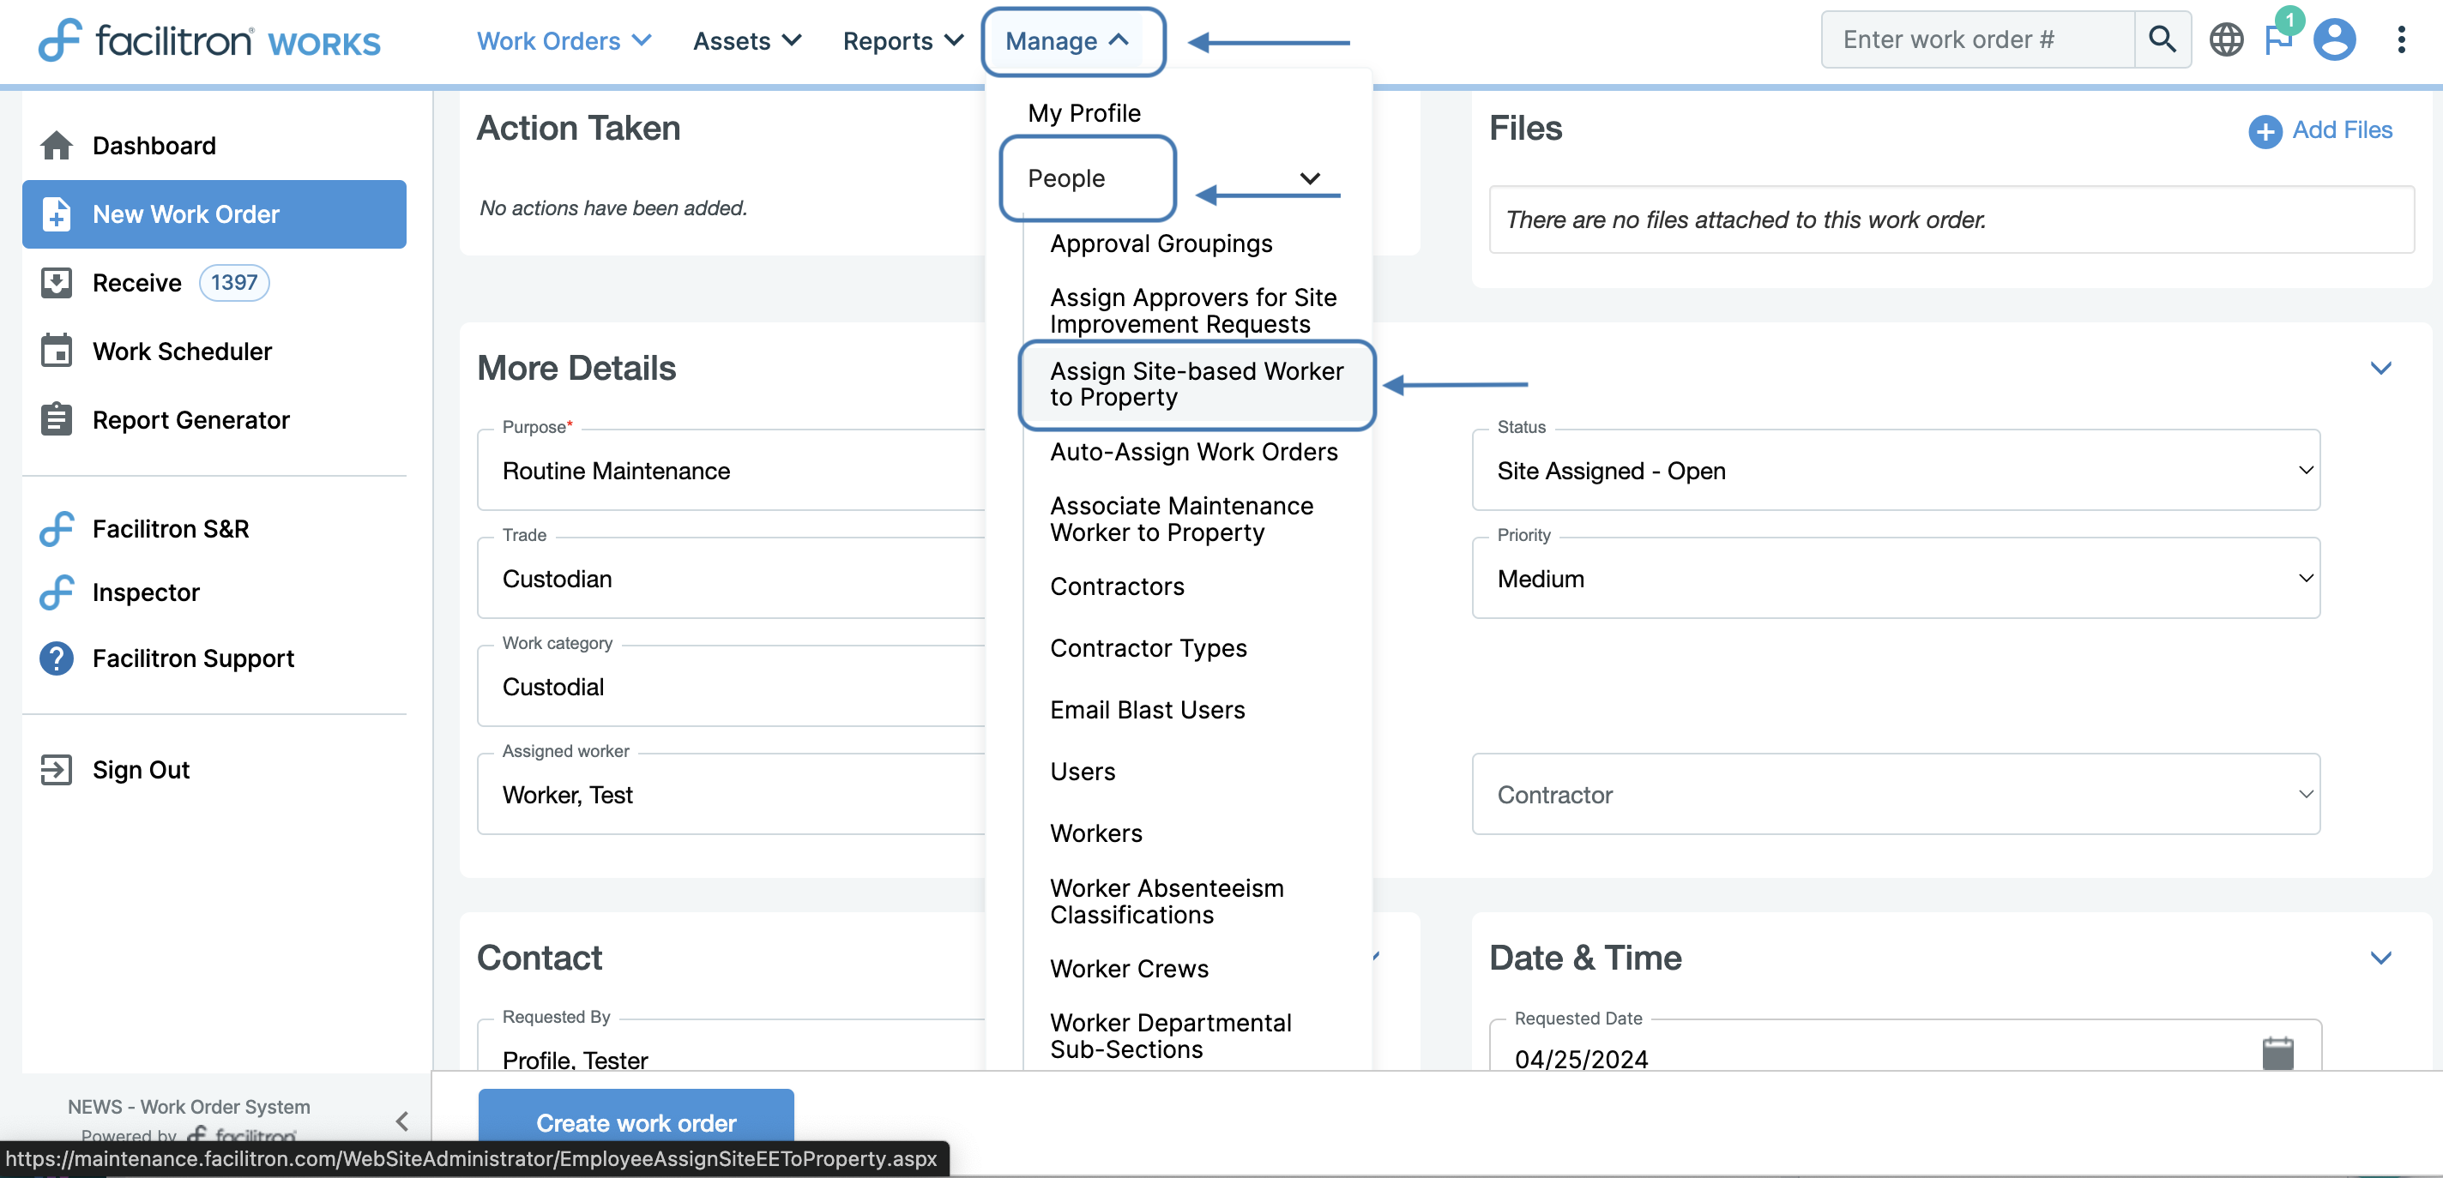
Task: Click the Add Files plus icon
Action: [2265, 131]
